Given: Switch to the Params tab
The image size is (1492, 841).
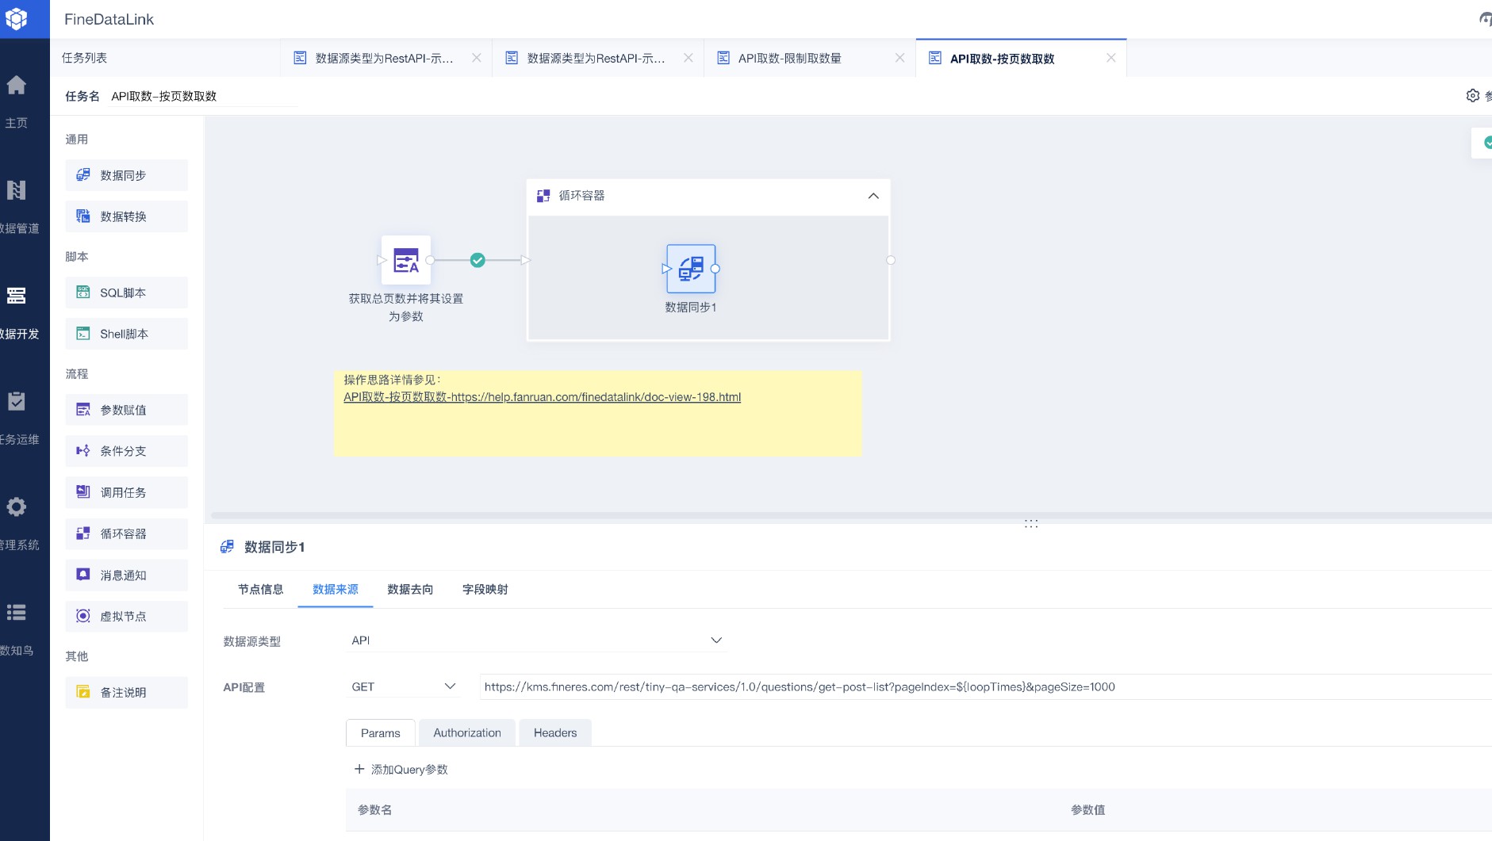Looking at the screenshot, I should pos(381,733).
